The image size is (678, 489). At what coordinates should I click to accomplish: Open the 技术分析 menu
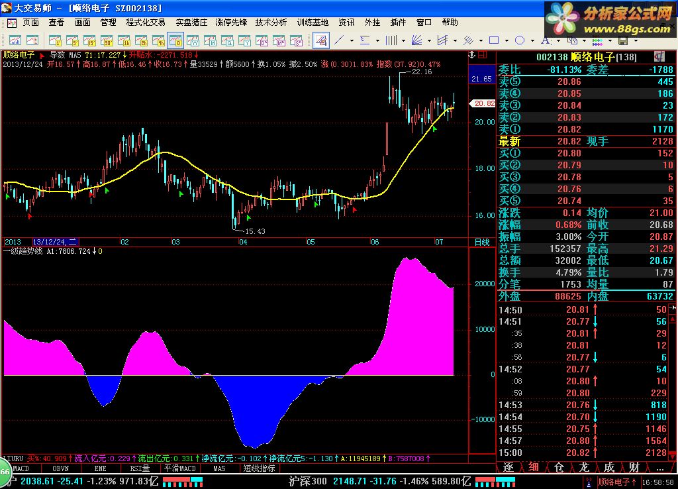(x=271, y=22)
